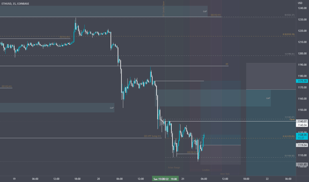Click the RB line label
Screen dimensions: 309x182
227,64
